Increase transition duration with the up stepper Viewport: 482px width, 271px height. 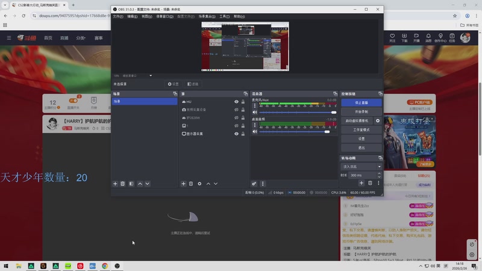click(x=379, y=173)
